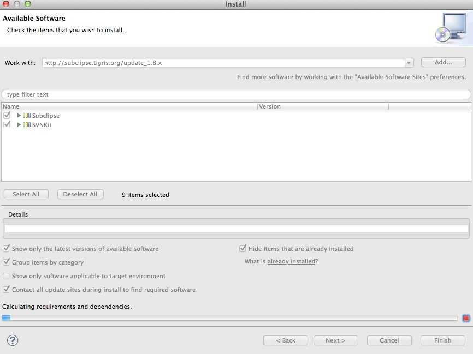Click the green zoom window button
The width and height of the screenshot is (473, 354).
pos(28,4)
